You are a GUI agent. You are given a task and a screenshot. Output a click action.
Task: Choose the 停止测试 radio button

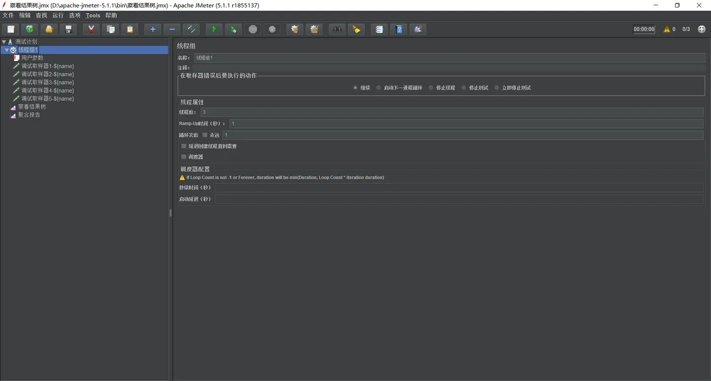pos(464,88)
